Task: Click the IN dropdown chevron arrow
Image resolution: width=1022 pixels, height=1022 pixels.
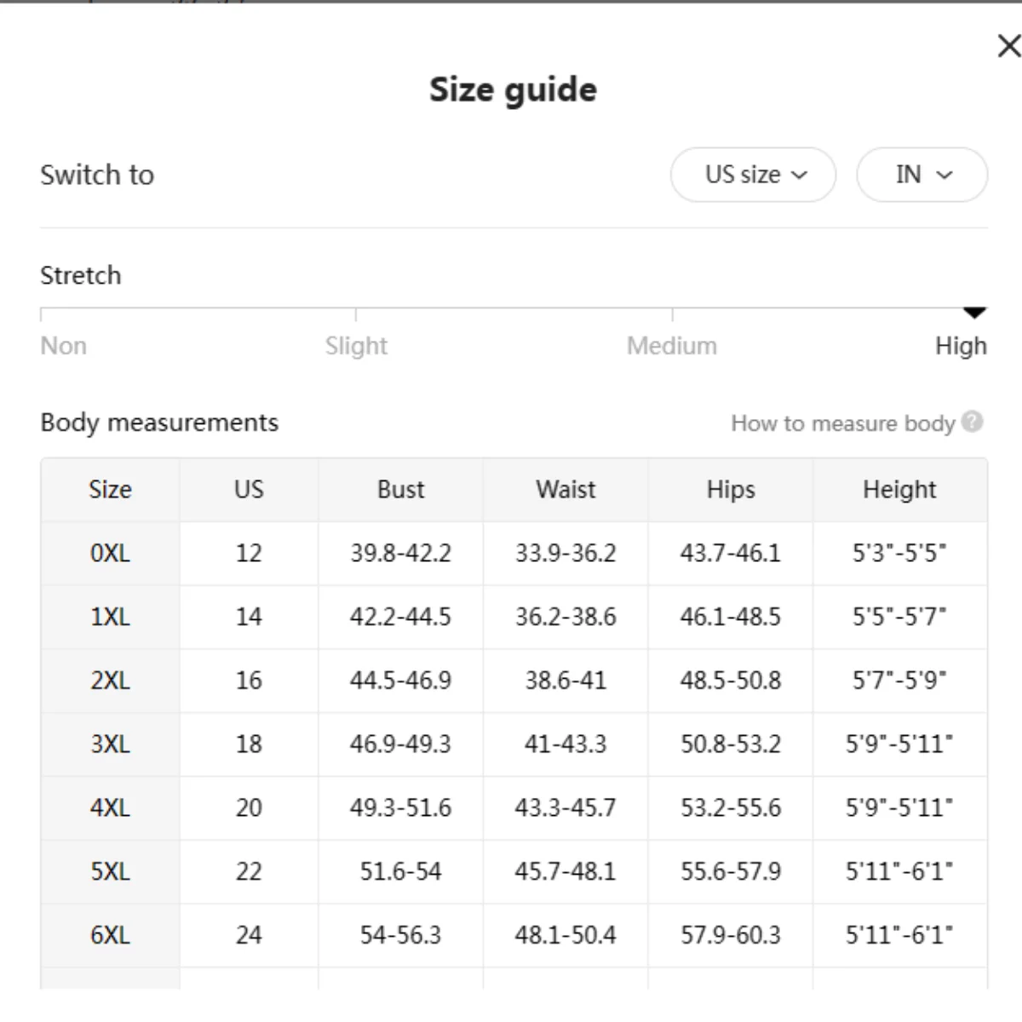Action: tap(944, 175)
